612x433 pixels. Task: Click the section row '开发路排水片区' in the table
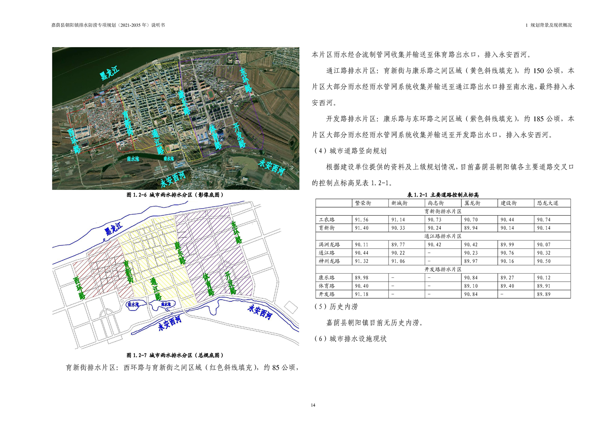443,269
